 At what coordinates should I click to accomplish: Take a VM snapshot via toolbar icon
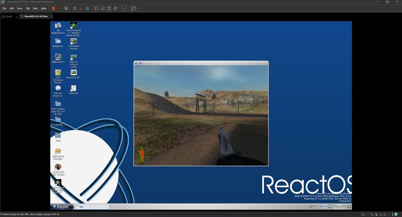pos(75,8)
